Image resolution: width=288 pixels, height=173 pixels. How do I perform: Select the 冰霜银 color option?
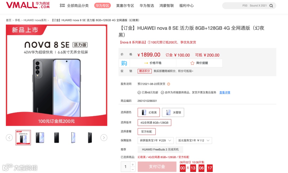tap(173, 112)
